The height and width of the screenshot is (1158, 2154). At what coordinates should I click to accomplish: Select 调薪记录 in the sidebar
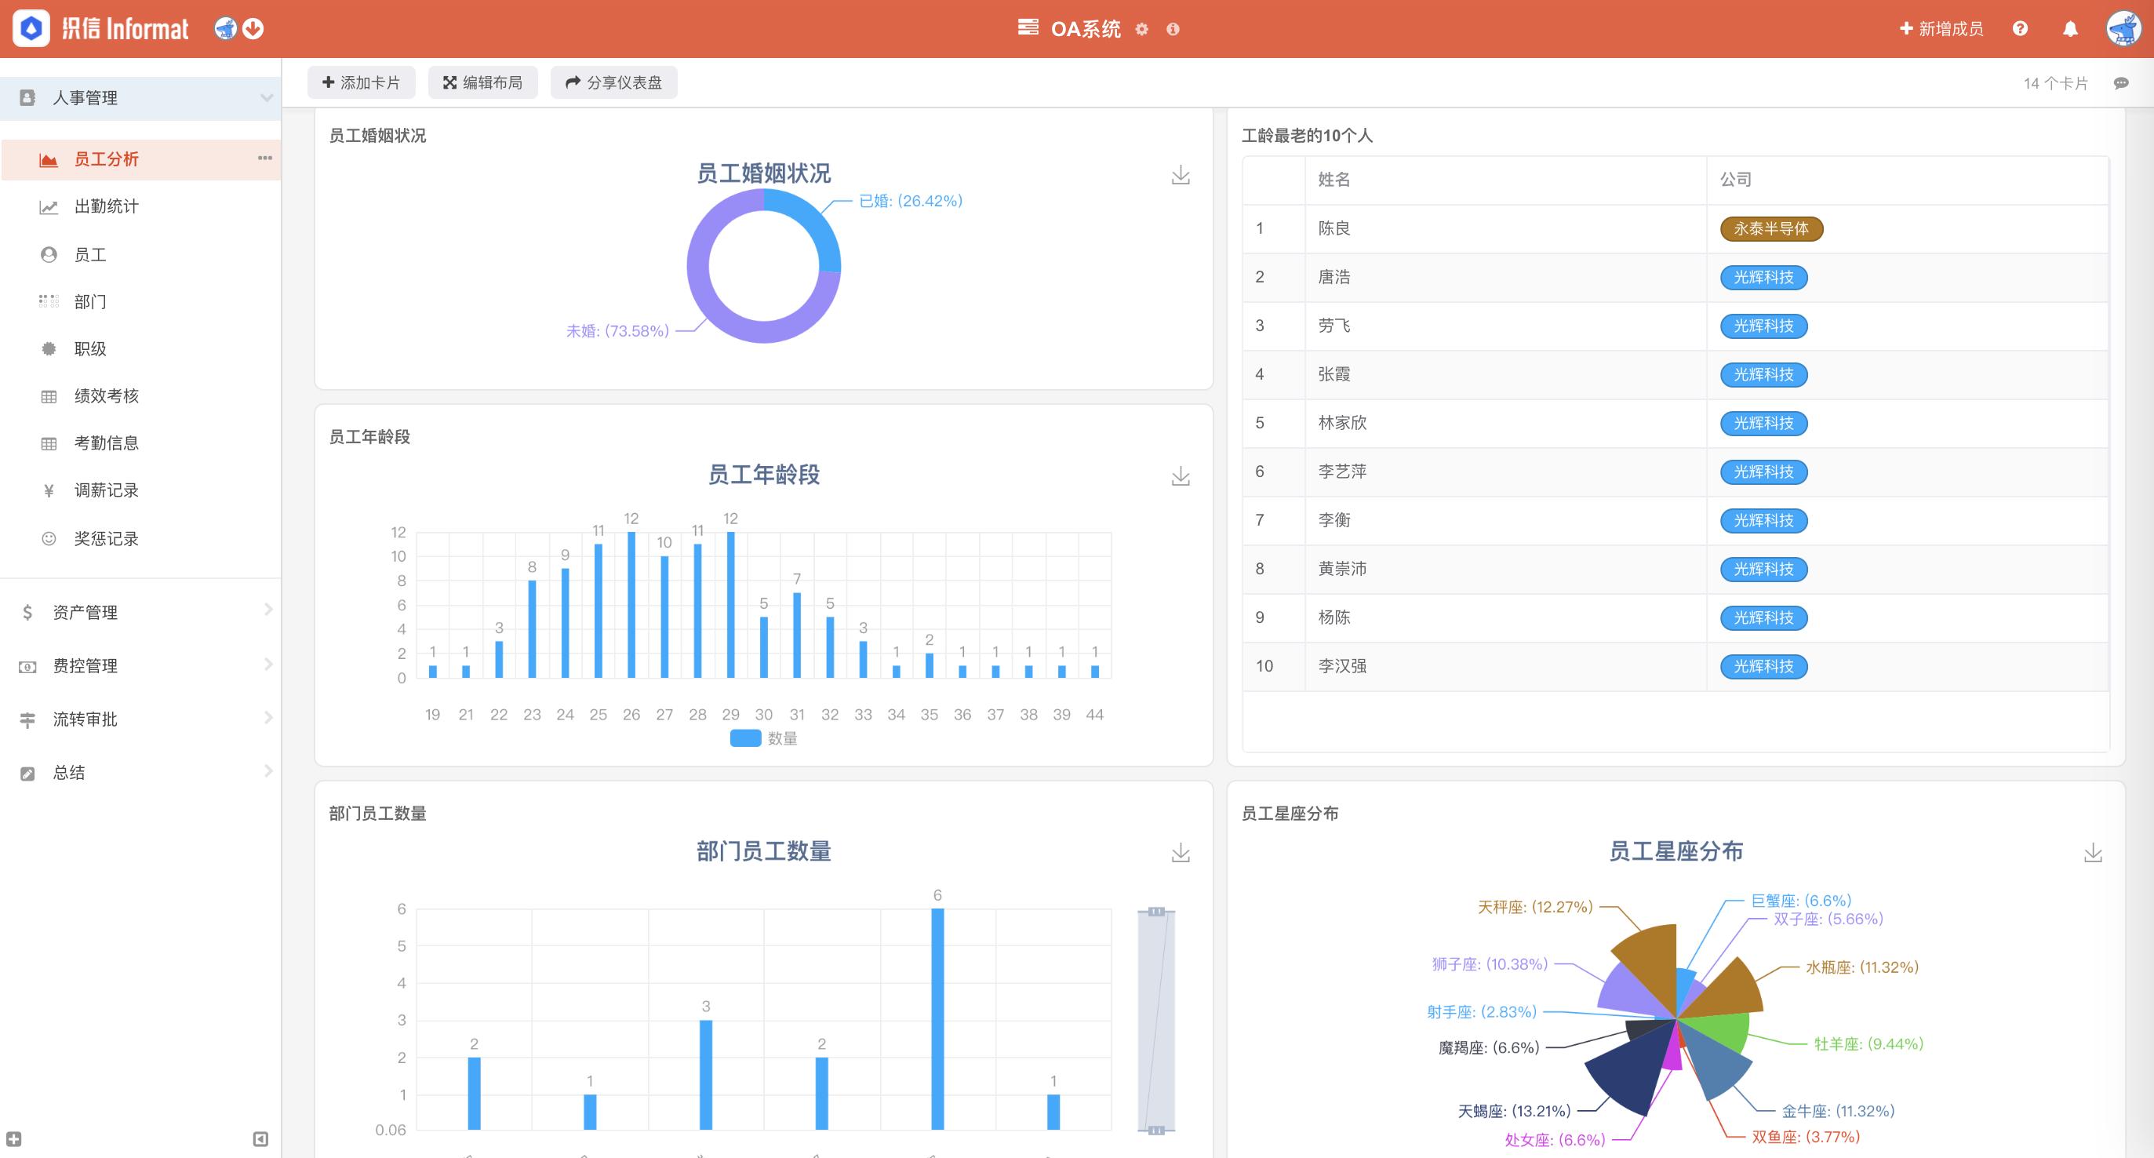tap(106, 491)
